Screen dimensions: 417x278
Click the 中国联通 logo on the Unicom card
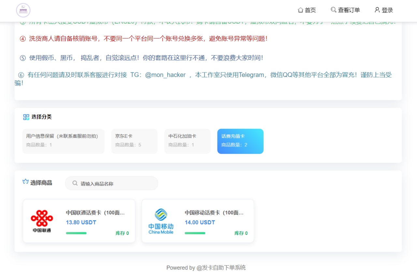pyautogui.click(x=42, y=219)
